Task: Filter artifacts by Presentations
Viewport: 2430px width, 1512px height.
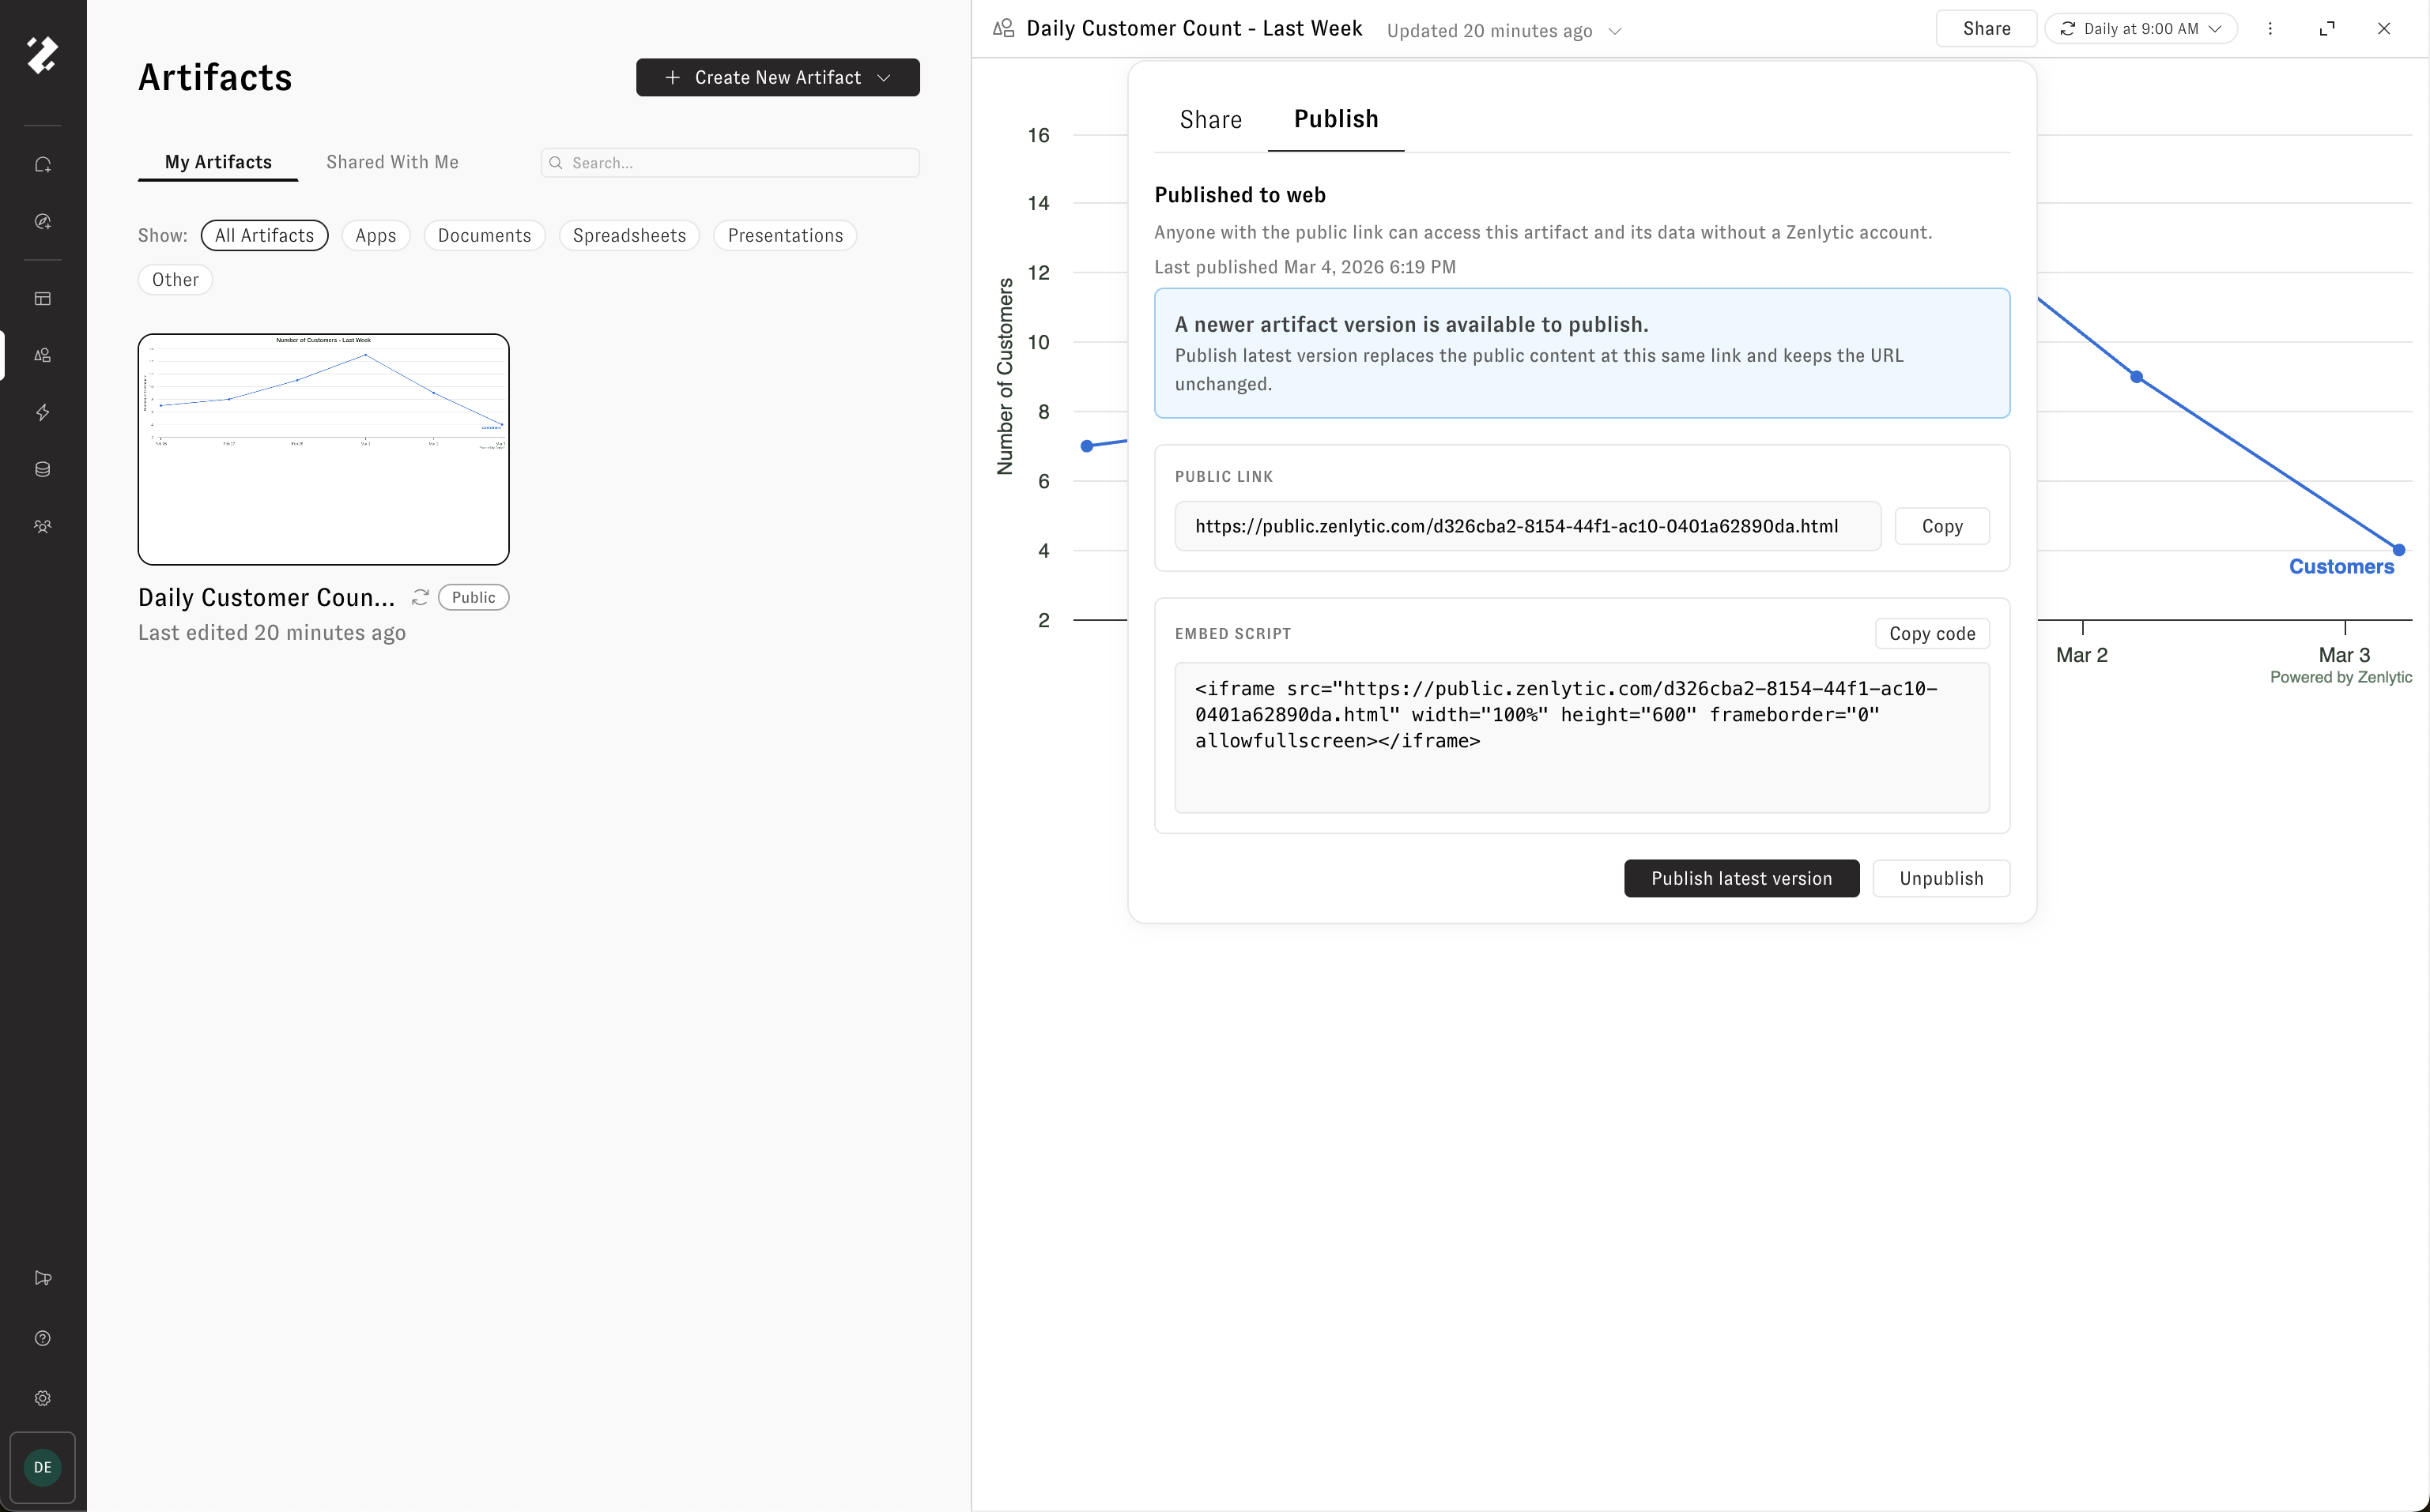Action: click(x=784, y=236)
